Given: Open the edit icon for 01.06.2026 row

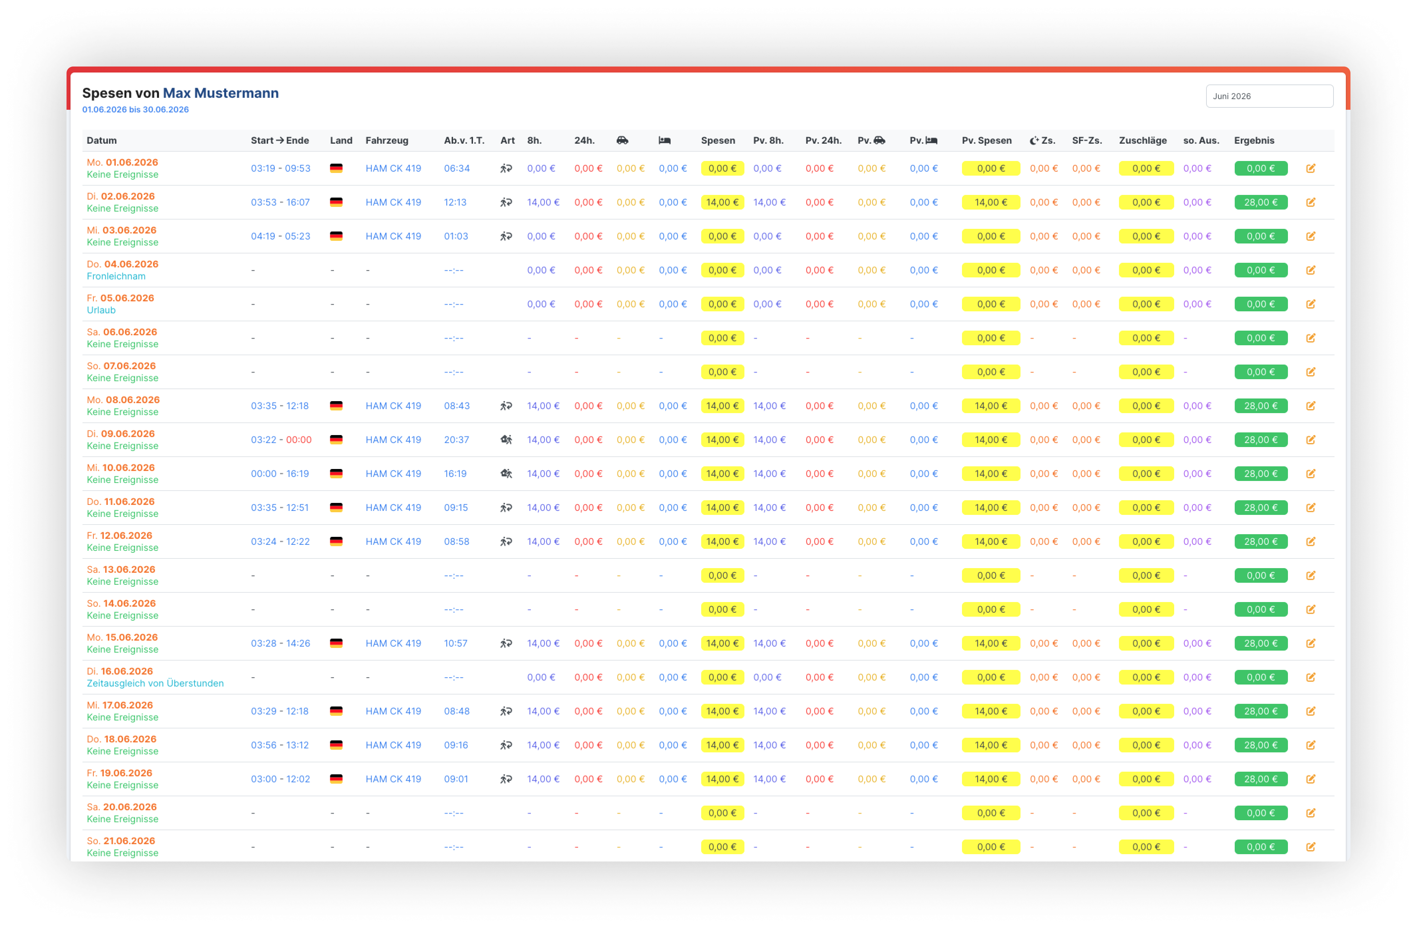Looking at the screenshot, I should (x=1311, y=168).
